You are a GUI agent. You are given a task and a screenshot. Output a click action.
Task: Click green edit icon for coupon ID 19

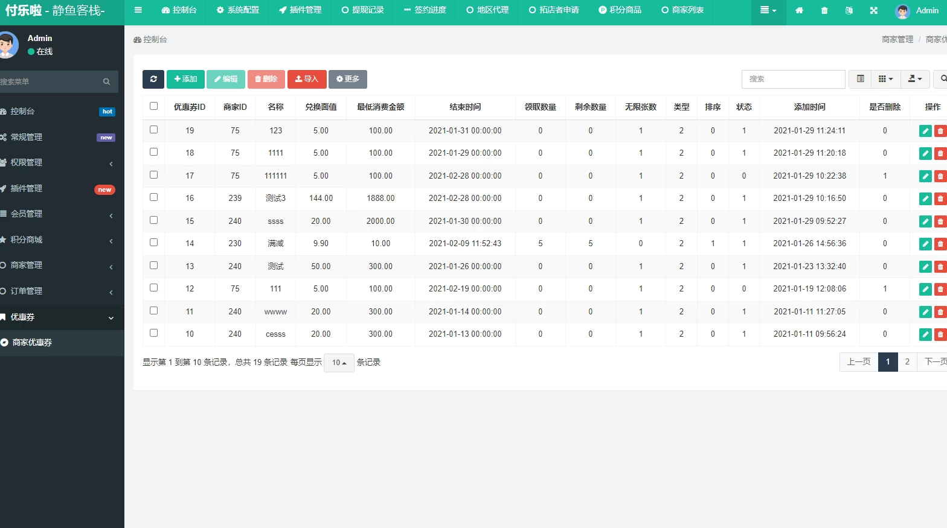[x=925, y=131]
